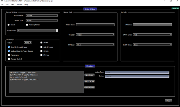Screen dimensions: 180x107
Task: Click the Add CC Action button
Action: coord(89,81)
